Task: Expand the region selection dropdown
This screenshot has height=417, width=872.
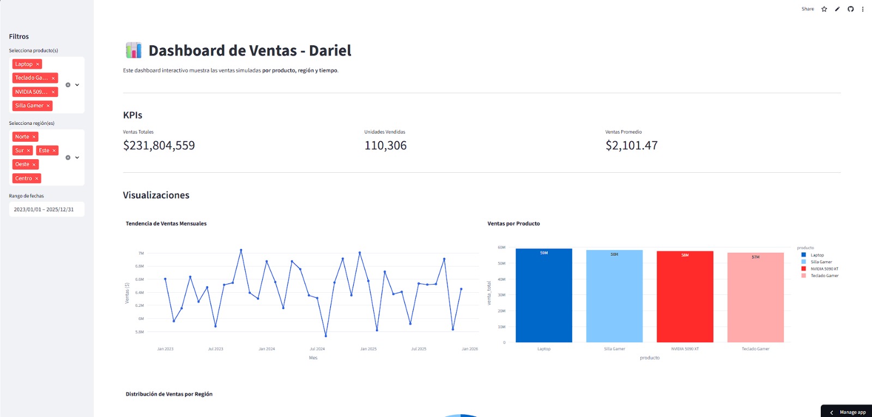Action: [77, 158]
